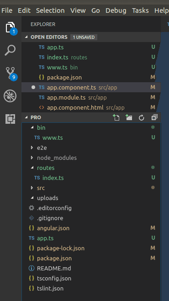Select www.ts bin in Open Editors

click(x=91, y=67)
